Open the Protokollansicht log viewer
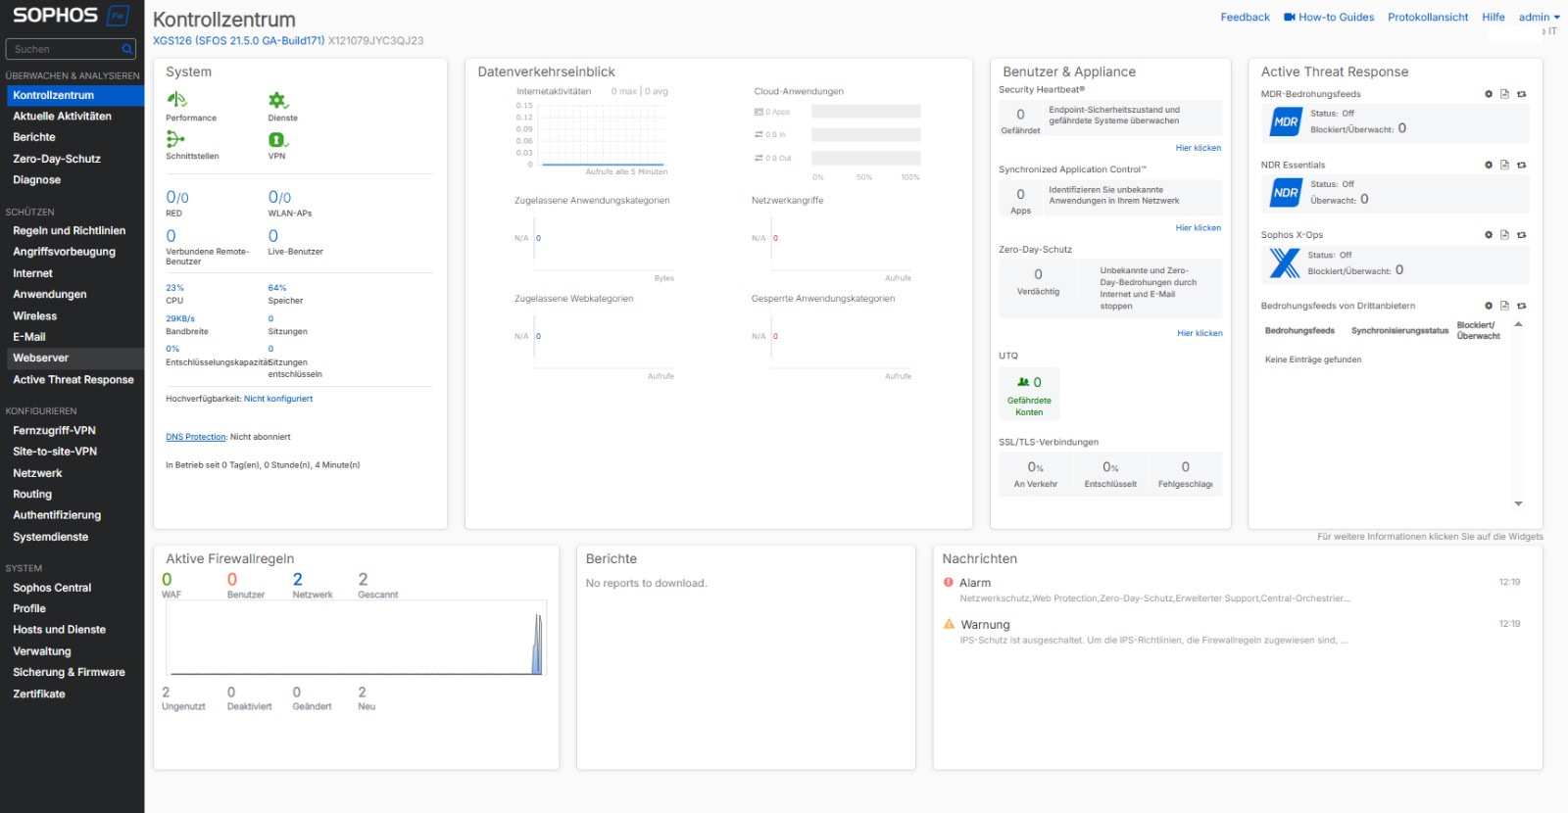Viewport: 1568px width, 813px height. pyautogui.click(x=1428, y=17)
